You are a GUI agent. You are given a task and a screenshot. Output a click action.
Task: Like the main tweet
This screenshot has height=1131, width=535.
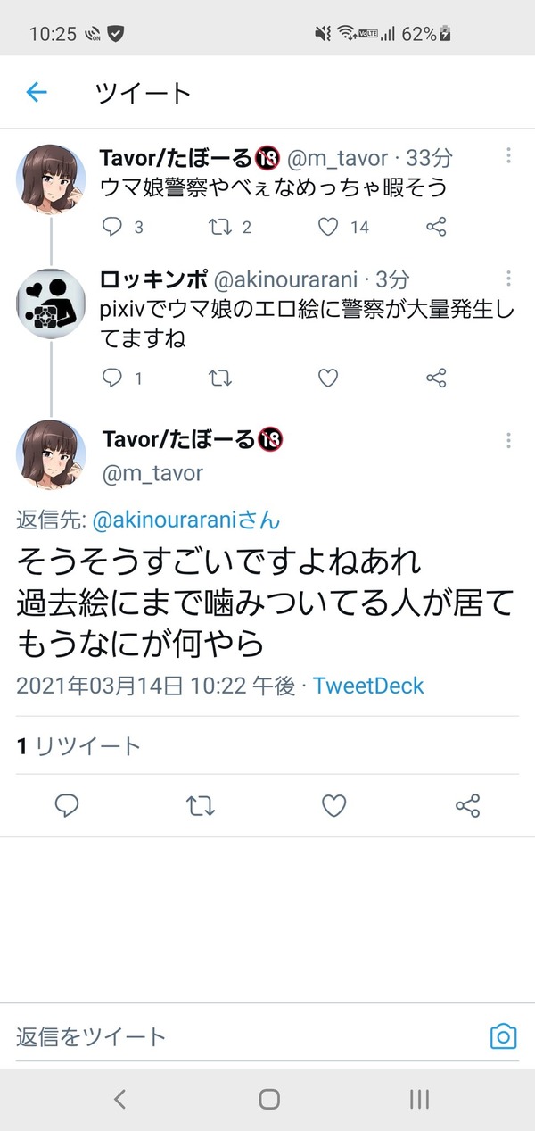point(333,806)
